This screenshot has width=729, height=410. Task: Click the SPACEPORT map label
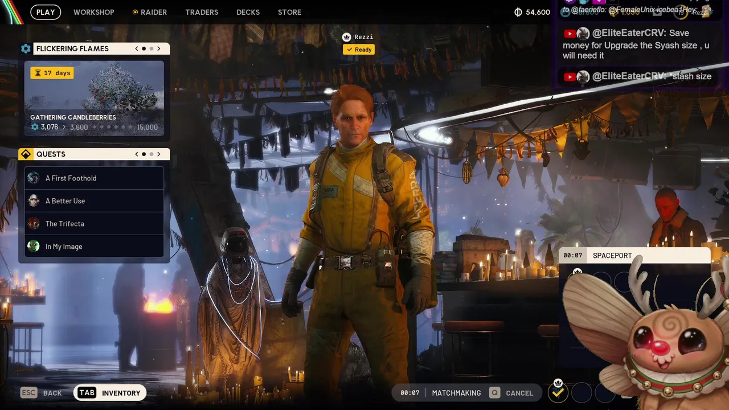tap(612, 256)
